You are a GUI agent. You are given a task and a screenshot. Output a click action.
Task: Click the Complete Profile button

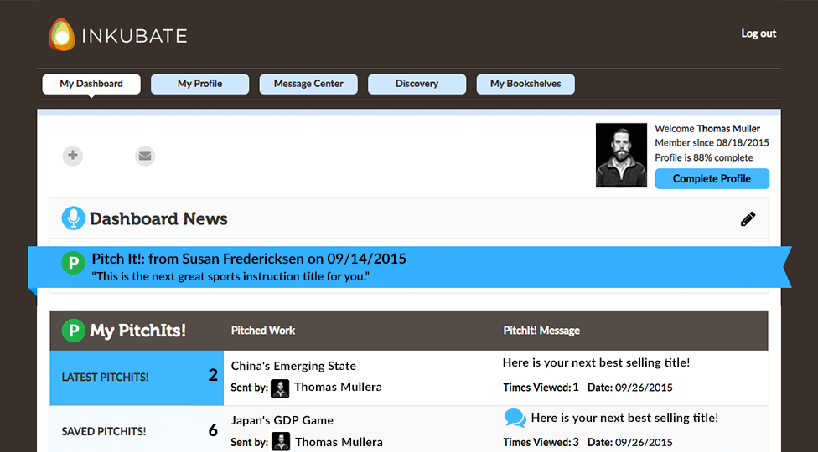[x=712, y=178]
